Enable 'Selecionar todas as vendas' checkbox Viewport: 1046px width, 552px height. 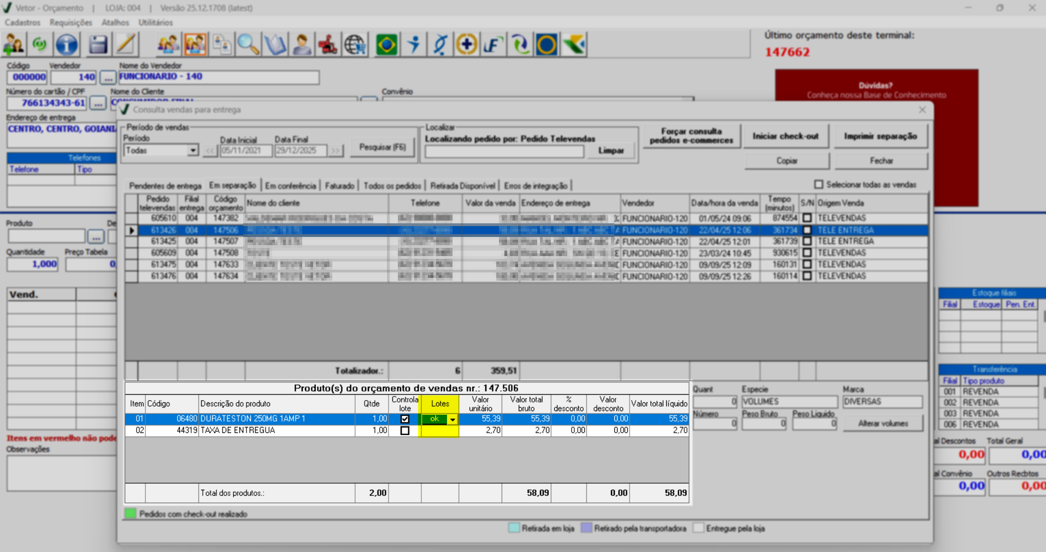click(x=819, y=185)
